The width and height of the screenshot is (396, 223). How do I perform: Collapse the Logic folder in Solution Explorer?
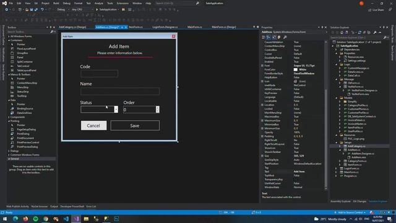click(336, 64)
